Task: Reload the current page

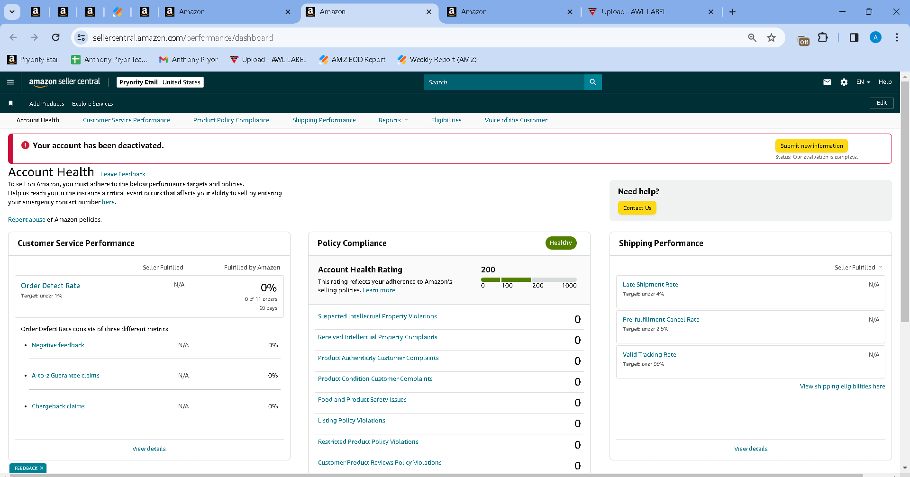Action: 55,37
